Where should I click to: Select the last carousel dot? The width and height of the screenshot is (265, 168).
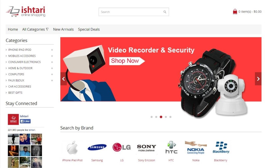coord(170,117)
